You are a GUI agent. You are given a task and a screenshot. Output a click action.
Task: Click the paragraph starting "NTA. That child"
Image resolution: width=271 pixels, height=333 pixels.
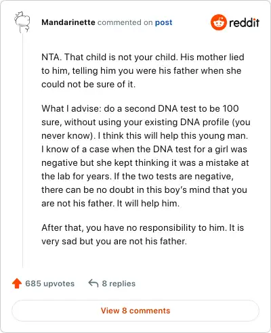(x=143, y=70)
